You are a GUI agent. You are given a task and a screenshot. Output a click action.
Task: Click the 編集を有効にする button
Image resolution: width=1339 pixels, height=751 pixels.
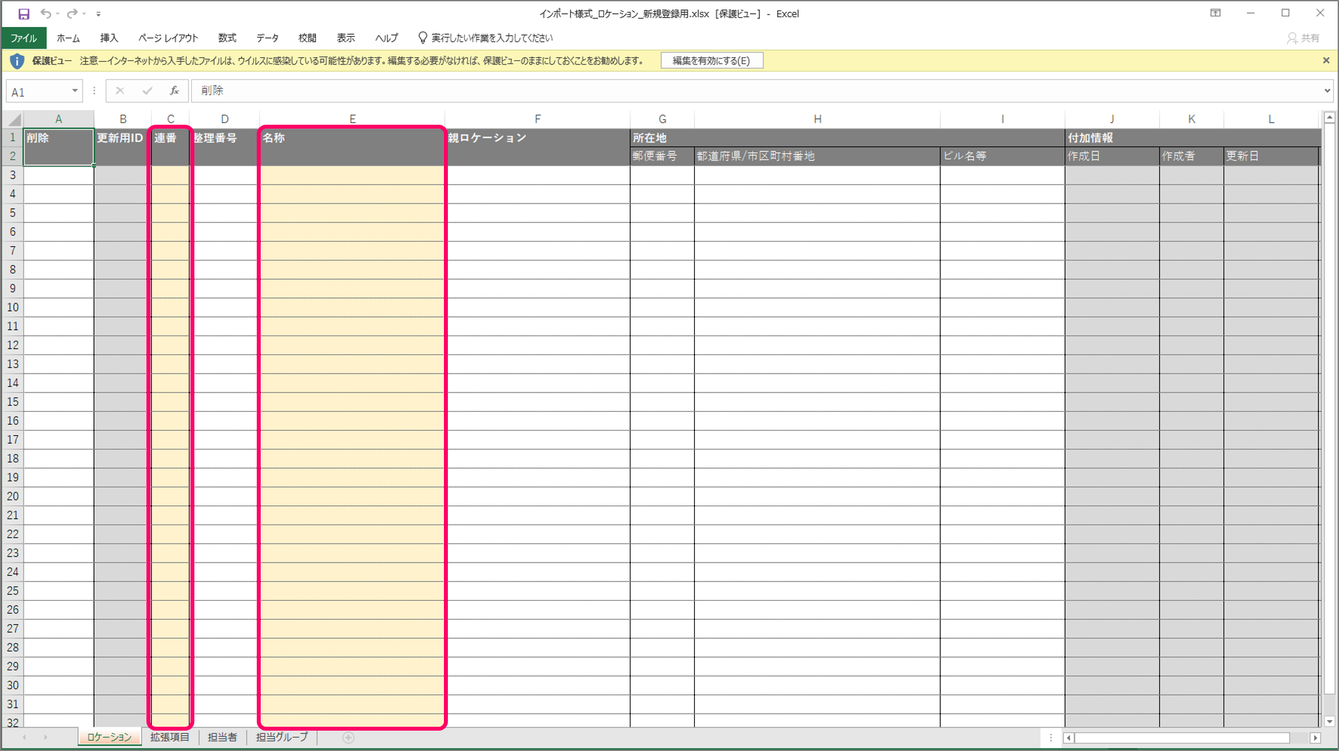711,60
